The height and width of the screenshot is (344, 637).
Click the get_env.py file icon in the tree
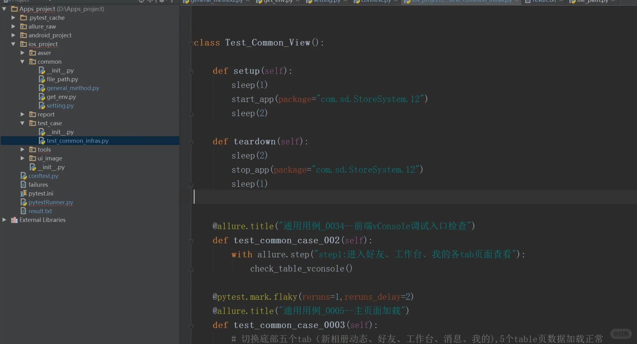[x=42, y=97]
